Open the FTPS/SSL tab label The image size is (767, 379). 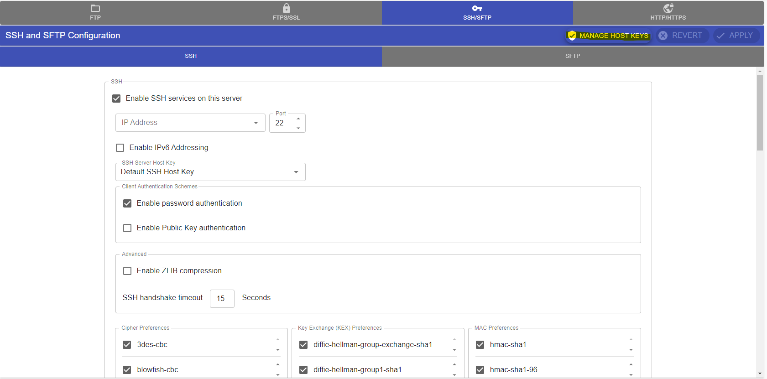tap(286, 18)
